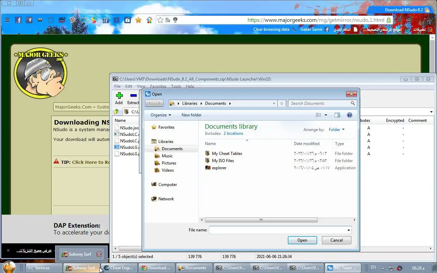The width and height of the screenshot is (437, 273).
Task: Open Chrome Download taskbar button
Action: 157,268
